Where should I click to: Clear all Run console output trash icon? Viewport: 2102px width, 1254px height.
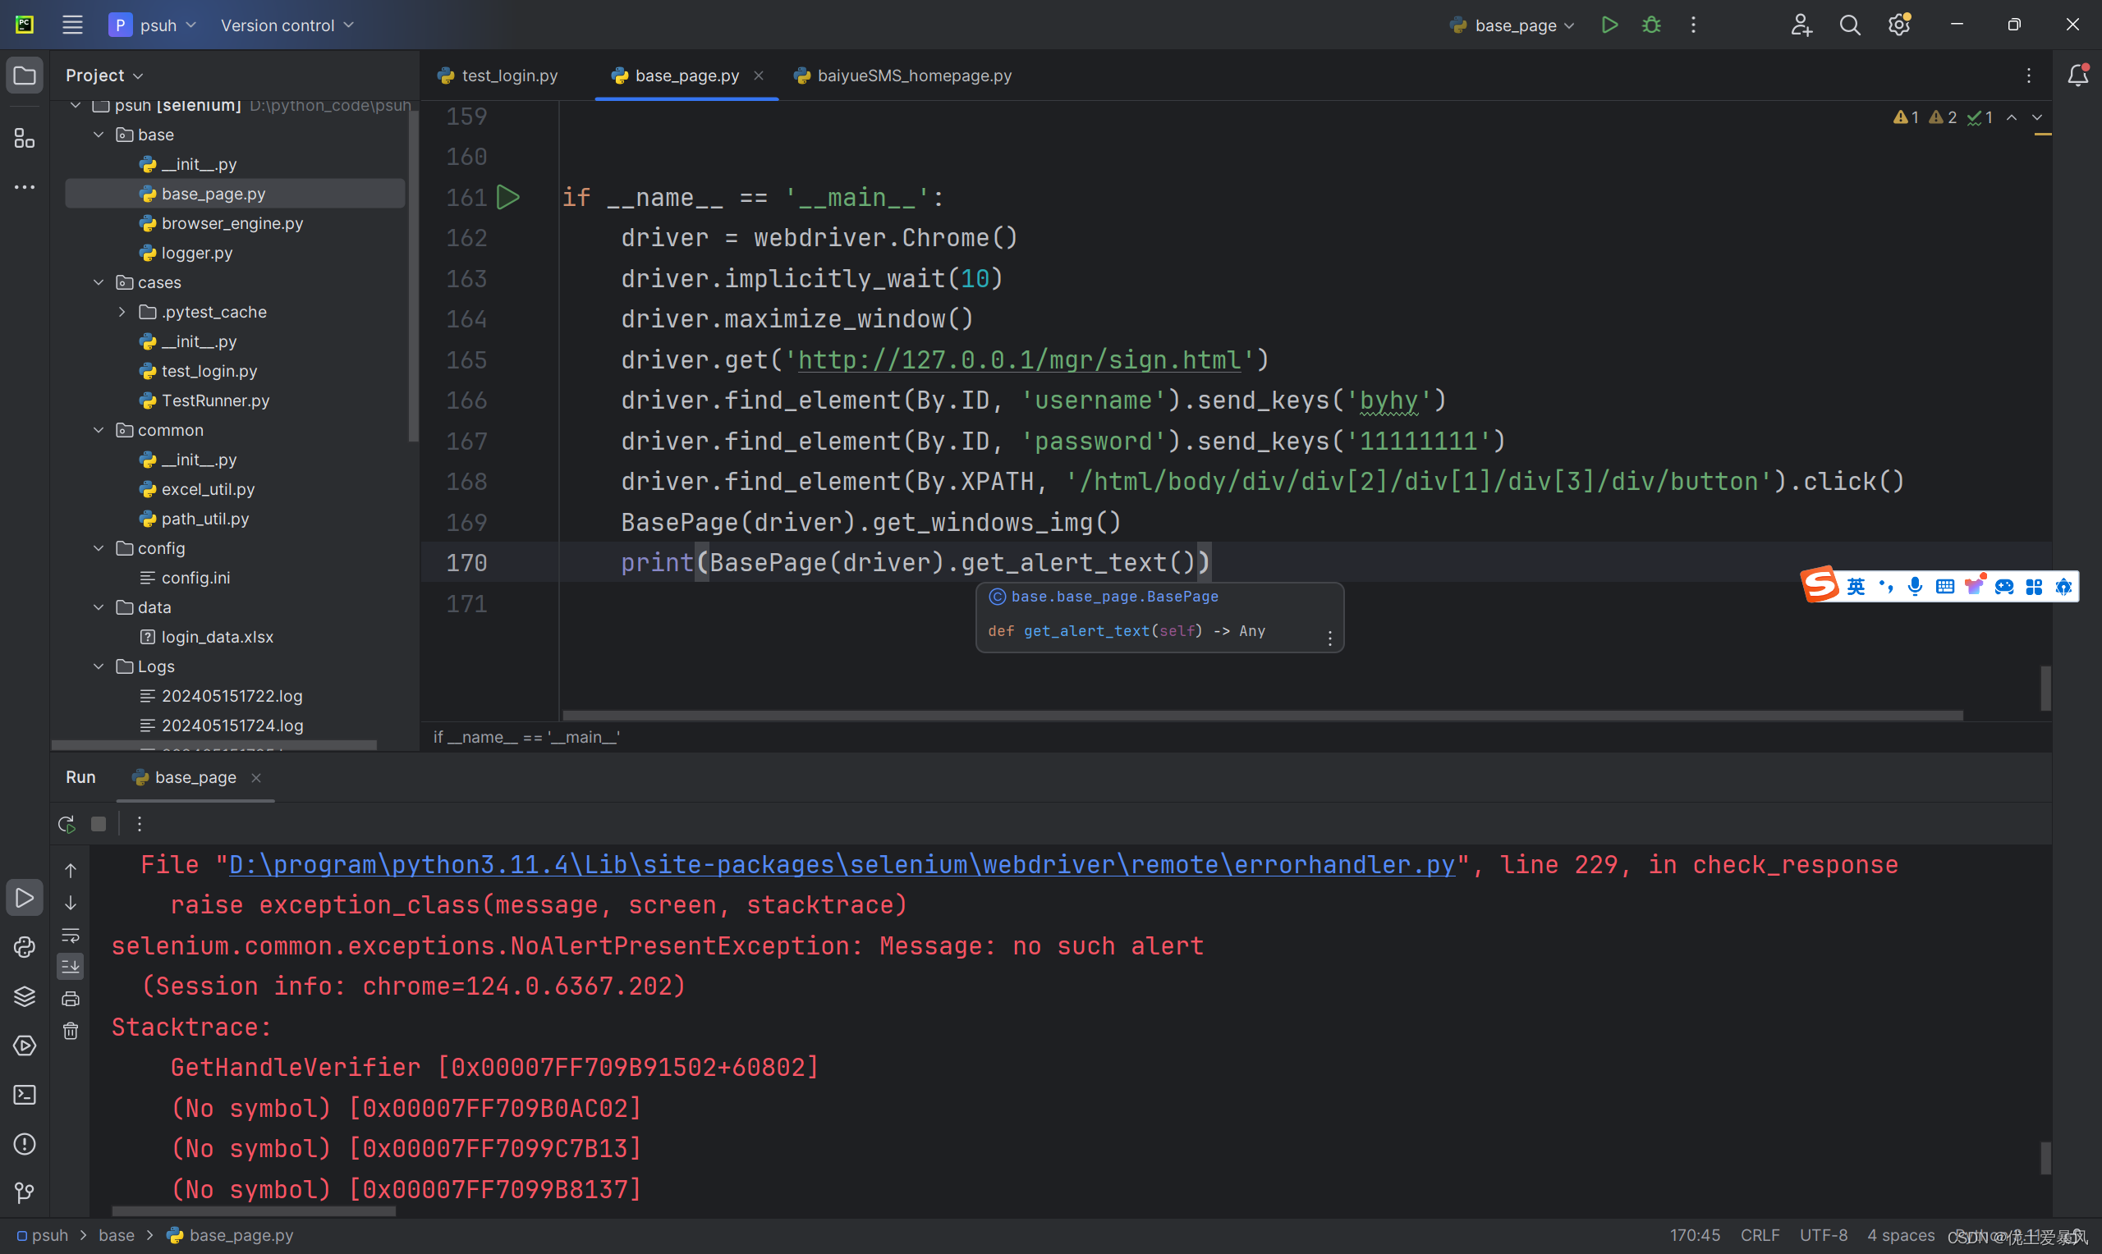tap(71, 1031)
